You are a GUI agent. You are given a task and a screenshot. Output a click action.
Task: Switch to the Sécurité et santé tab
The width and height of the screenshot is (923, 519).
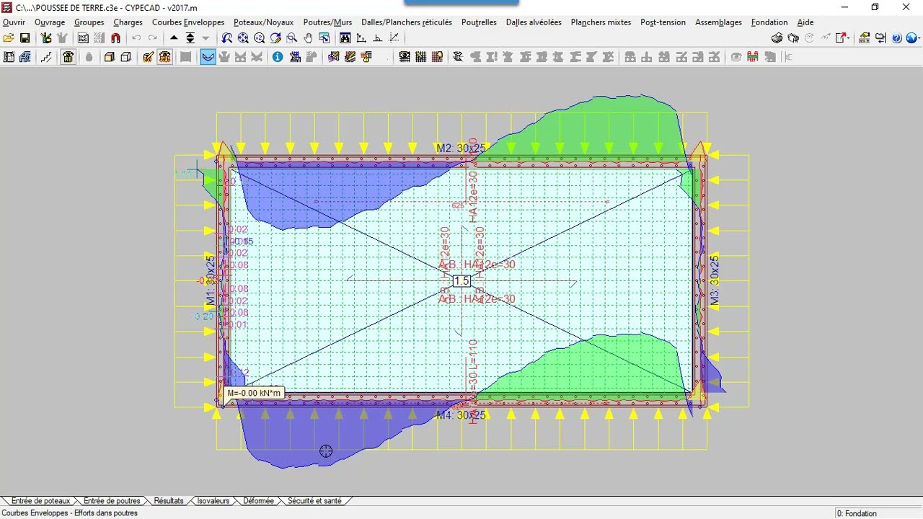[314, 501]
